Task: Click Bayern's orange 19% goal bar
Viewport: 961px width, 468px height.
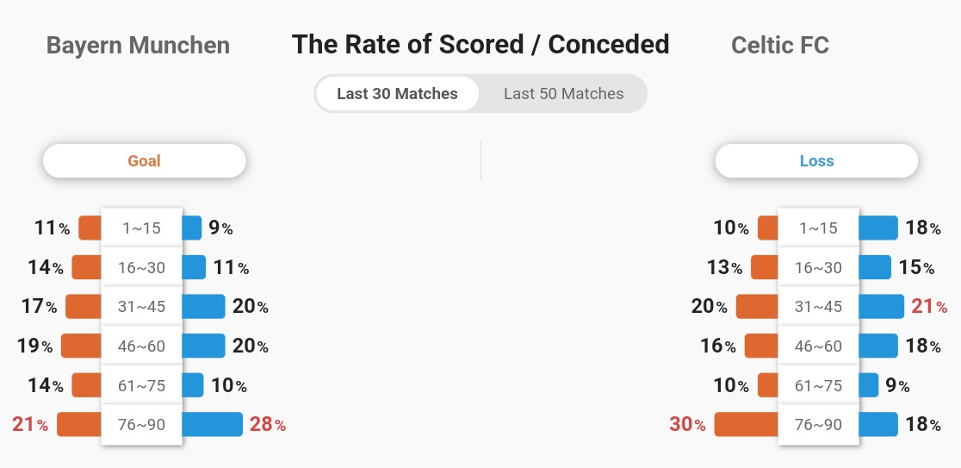Action: (81, 346)
